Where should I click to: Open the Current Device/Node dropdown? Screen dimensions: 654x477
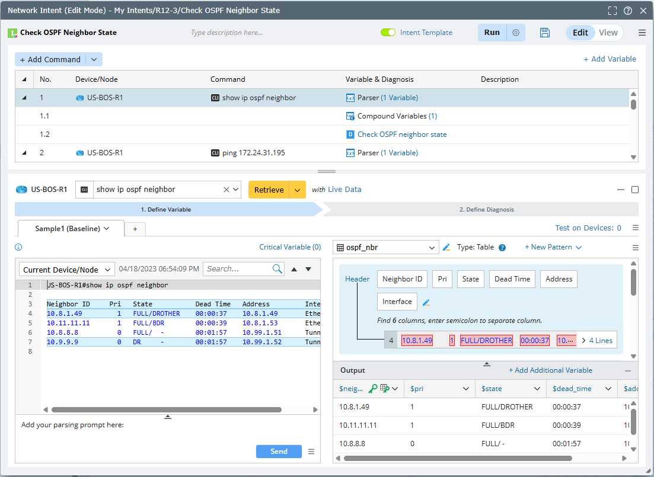tap(66, 270)
